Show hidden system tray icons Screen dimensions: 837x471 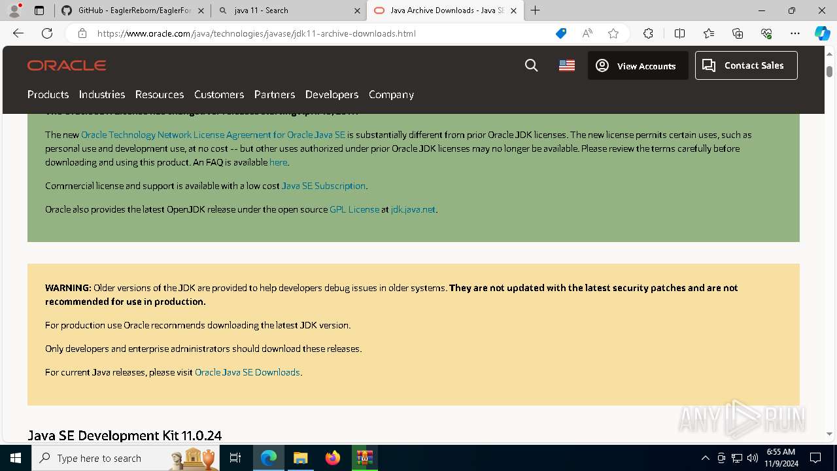pyautogui.click(x=705, y=458)
